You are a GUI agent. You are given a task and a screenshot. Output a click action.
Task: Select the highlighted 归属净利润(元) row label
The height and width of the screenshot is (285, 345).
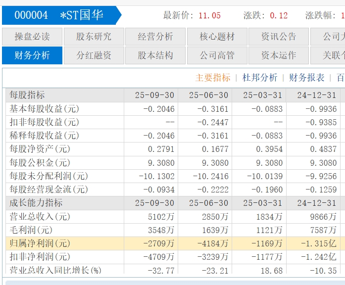(40, 243)
